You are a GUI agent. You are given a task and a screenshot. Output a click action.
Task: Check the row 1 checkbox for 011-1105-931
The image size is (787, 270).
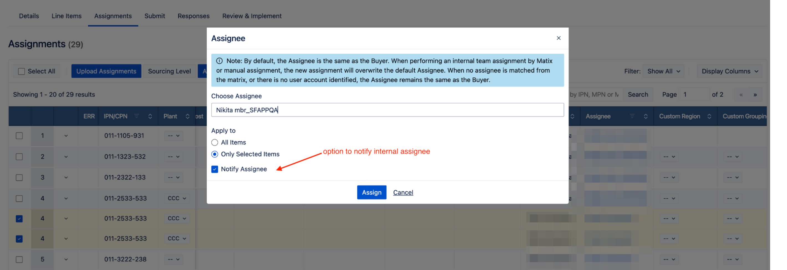[x=19, y=136]
